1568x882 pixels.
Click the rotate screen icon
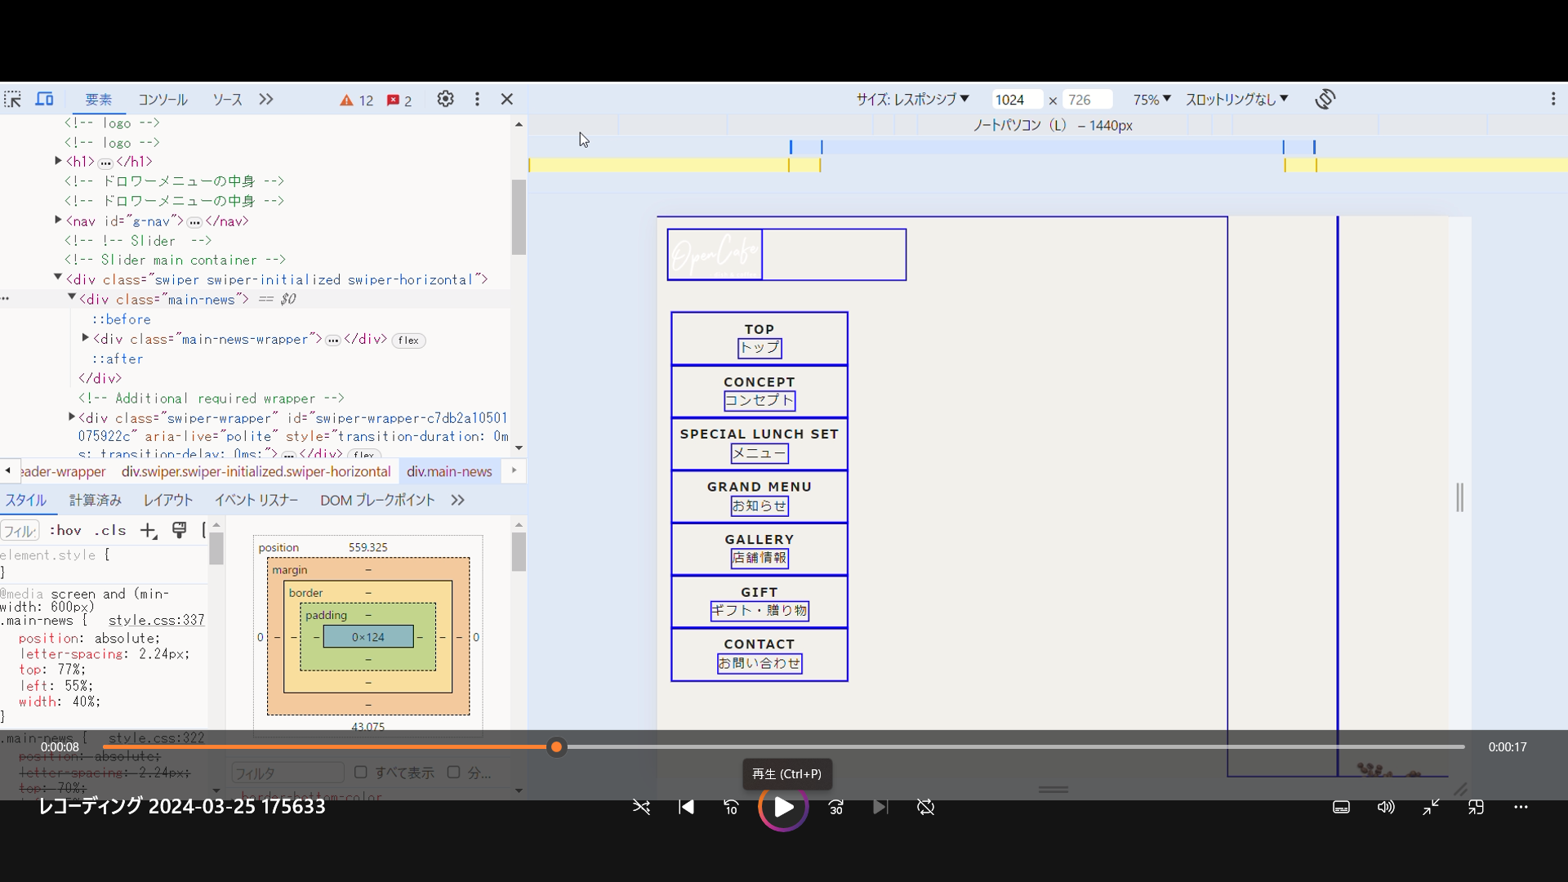tap(1325, 99)
